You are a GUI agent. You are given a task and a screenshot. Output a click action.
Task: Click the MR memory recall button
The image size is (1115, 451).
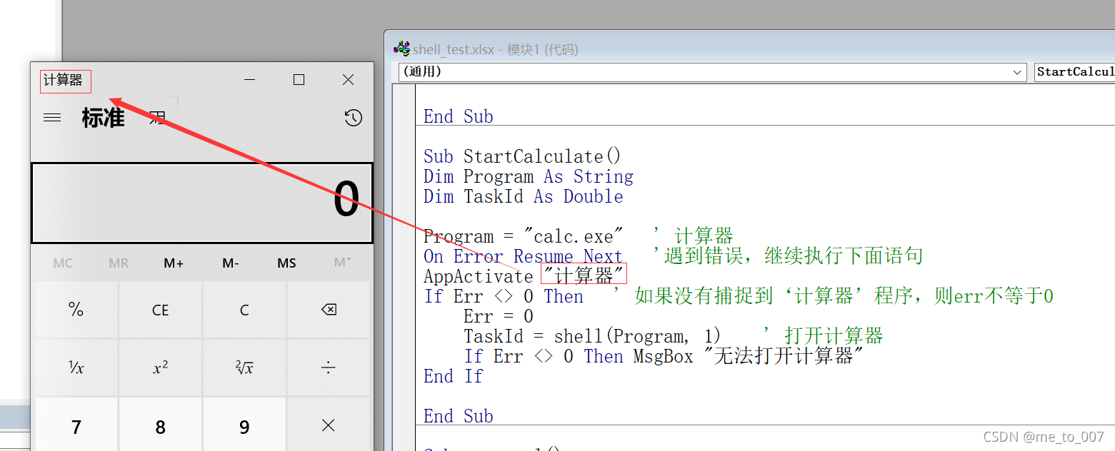pos(119,263)
